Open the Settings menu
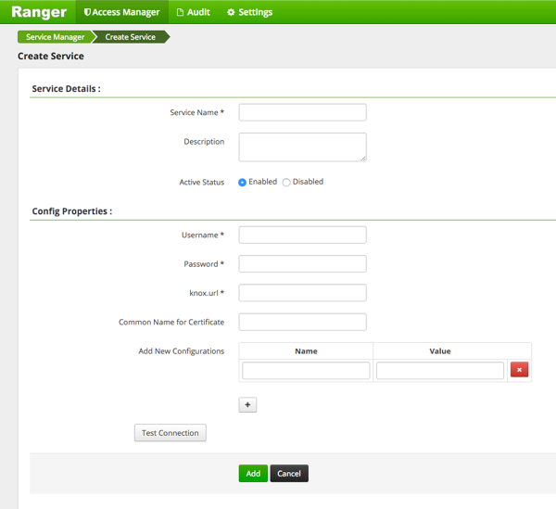Viewport: 556px width, 509px height. [x=250, y=12]
